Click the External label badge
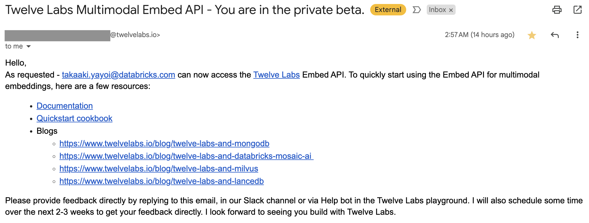The height and width of the screenshot is (223, 589). [x=388, y=9]
